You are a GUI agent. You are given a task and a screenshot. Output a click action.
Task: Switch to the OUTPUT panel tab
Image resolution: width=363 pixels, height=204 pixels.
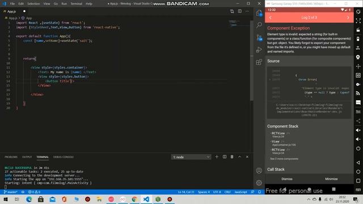click(x=27, y=157)
